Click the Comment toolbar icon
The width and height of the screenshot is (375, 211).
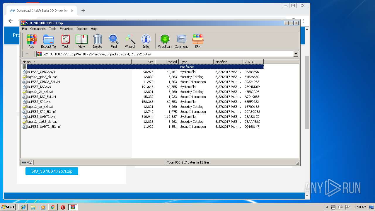click(x=181, y=41)
